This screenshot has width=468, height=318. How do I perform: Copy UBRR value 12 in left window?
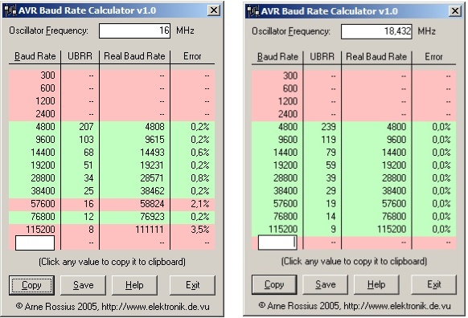[x=88, y=216]
